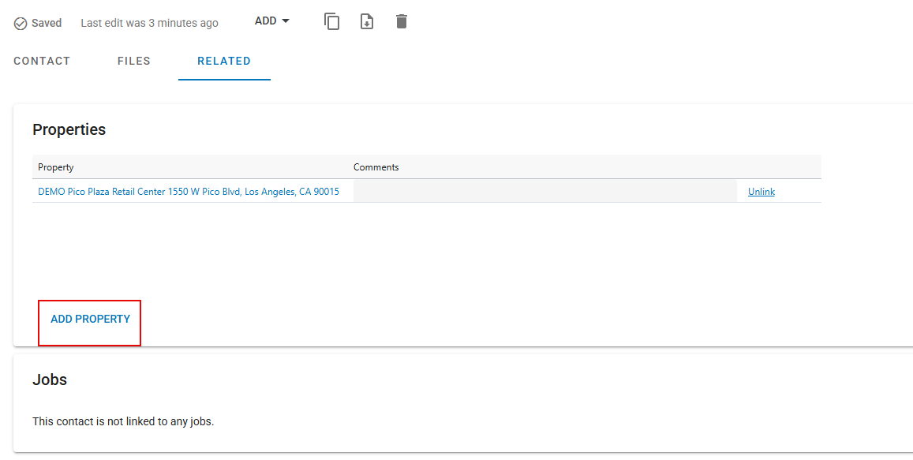Click the Comments field for Pico Plaza
Viewport: 913px width, 460px height.
coord(545,192)
